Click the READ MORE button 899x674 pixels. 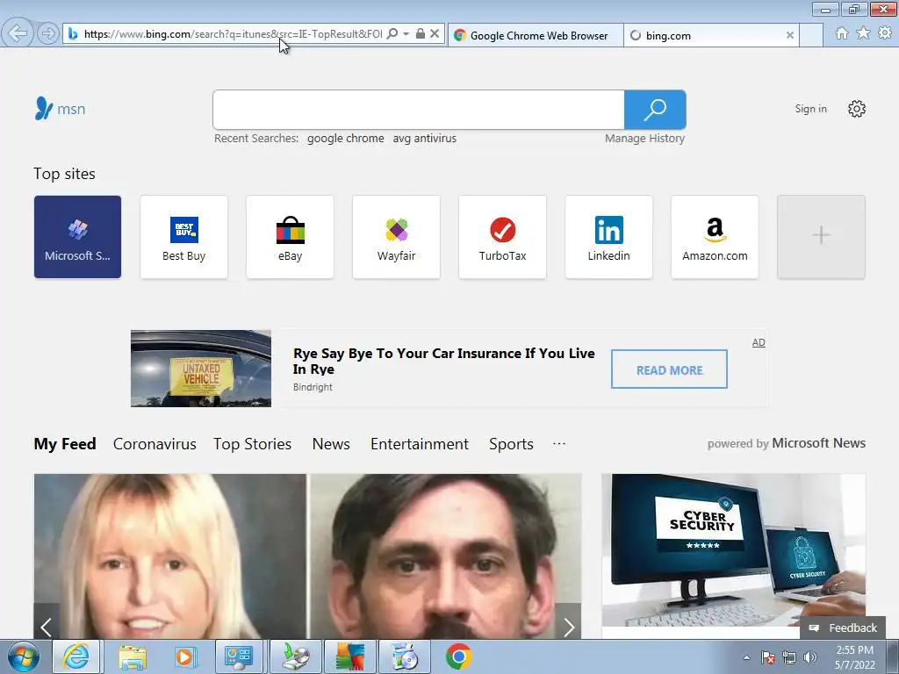click(x=669, y=369)
